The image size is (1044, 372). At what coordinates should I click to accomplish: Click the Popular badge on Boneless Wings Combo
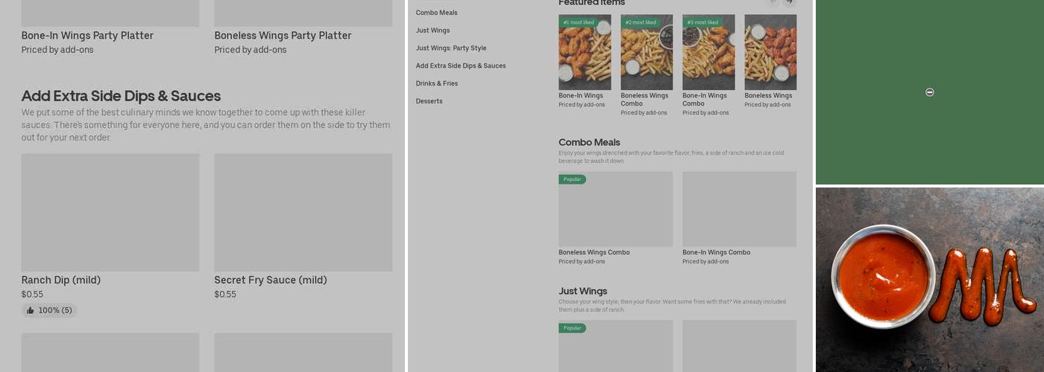pyautogui.click(x=572, y=179)
